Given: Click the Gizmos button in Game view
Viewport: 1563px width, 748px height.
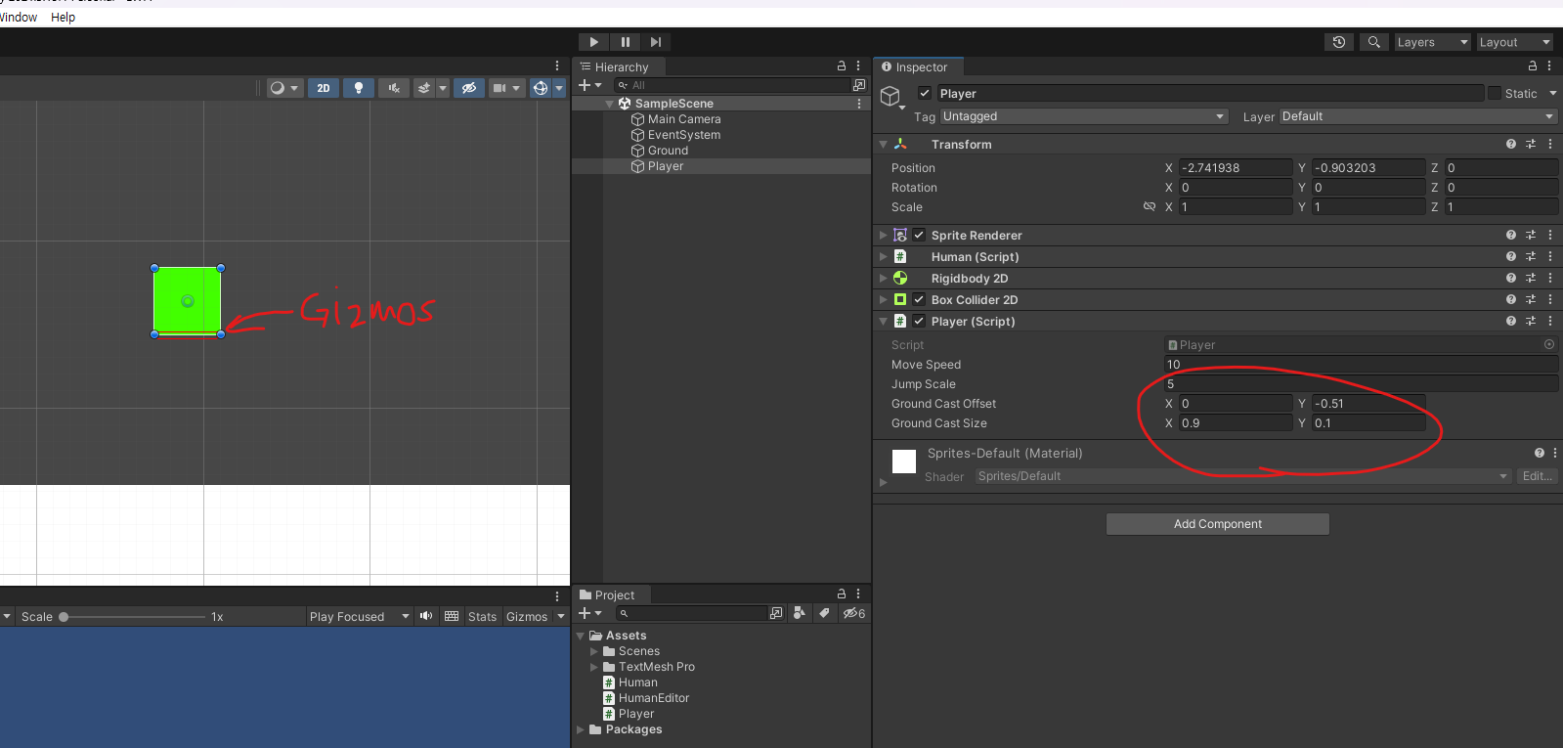Looking at the screenshot, I should (x=527, y=617).
